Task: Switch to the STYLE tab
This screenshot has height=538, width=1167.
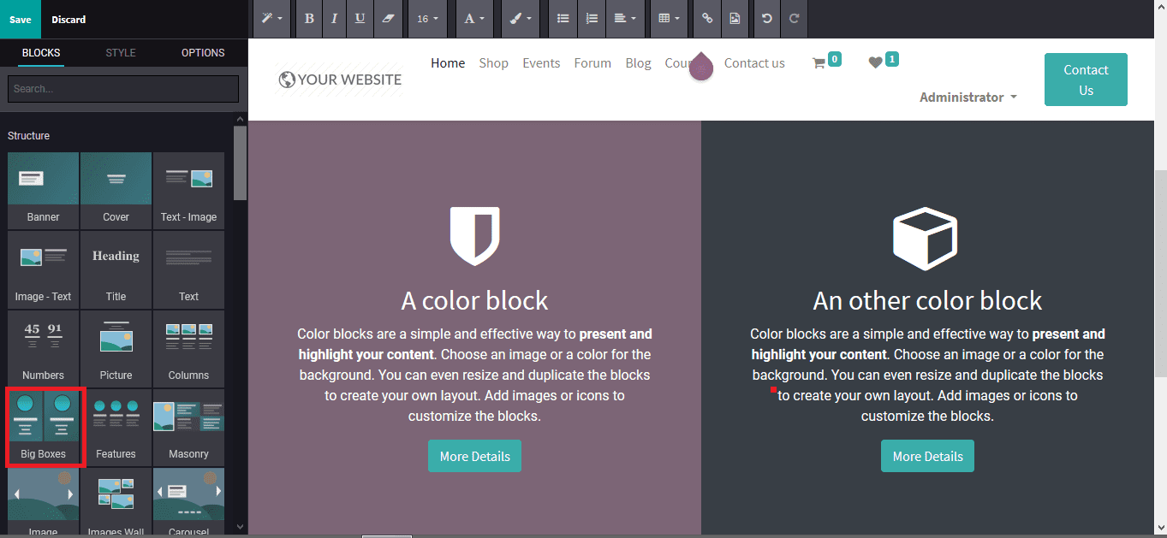Action: point(120,52)
